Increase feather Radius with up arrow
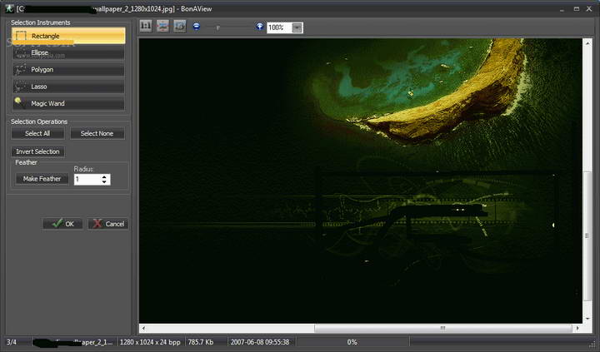This screenshot has width=600, height=352. (x=104, y=177)
